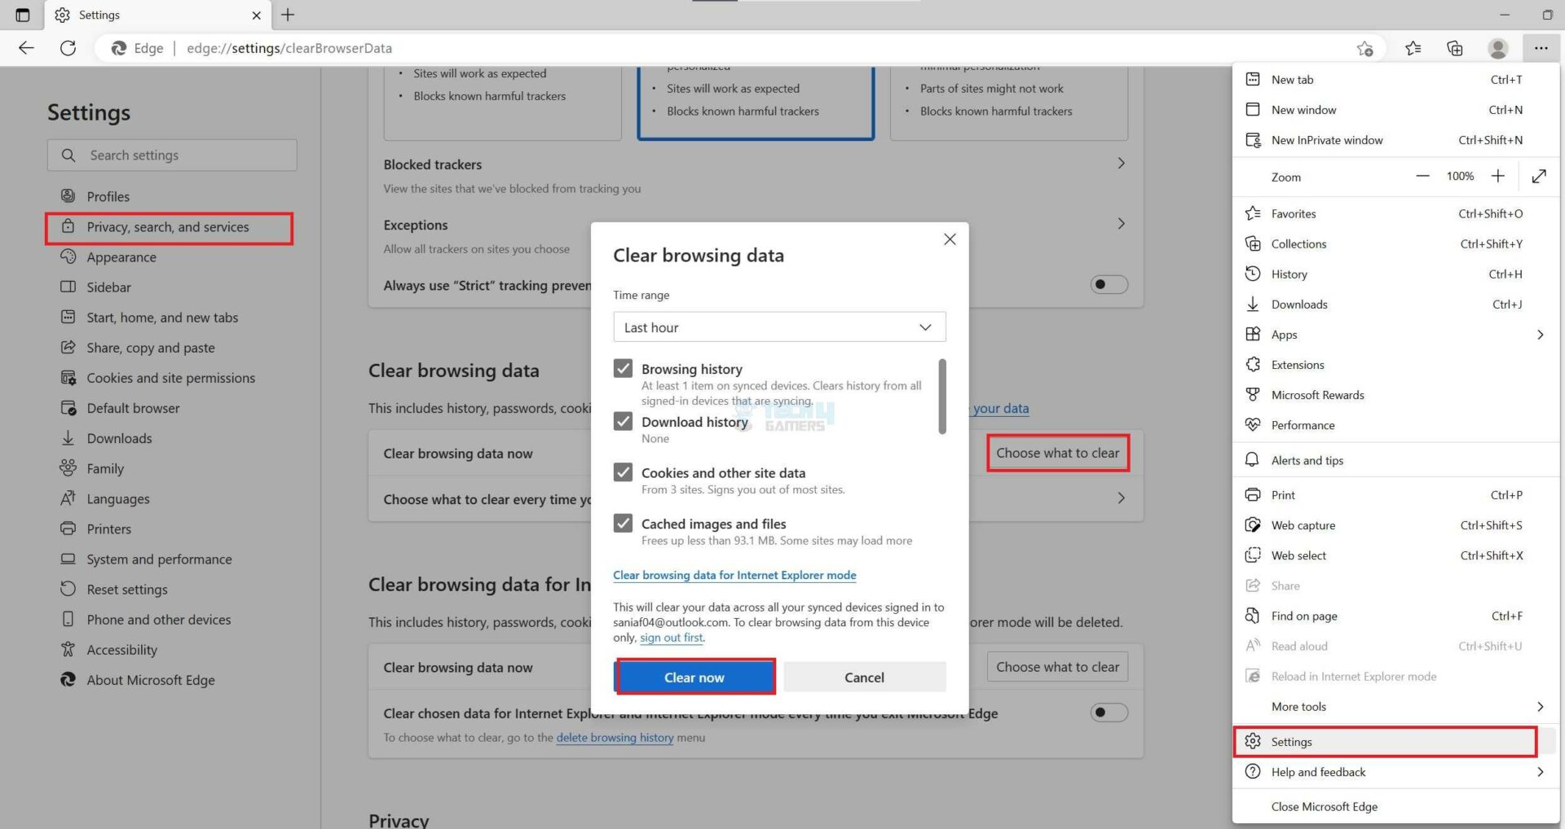
Task: Open the browser profile avatar
Action: [x=1498, y=48]
